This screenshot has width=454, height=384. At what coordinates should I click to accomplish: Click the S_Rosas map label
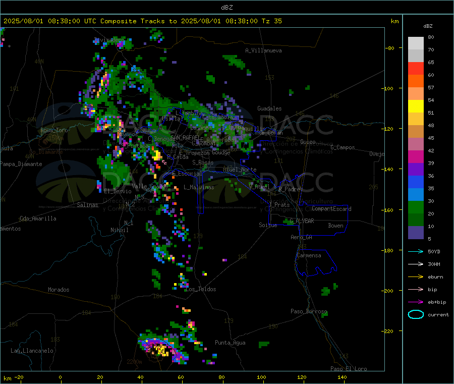click(203, 162)
